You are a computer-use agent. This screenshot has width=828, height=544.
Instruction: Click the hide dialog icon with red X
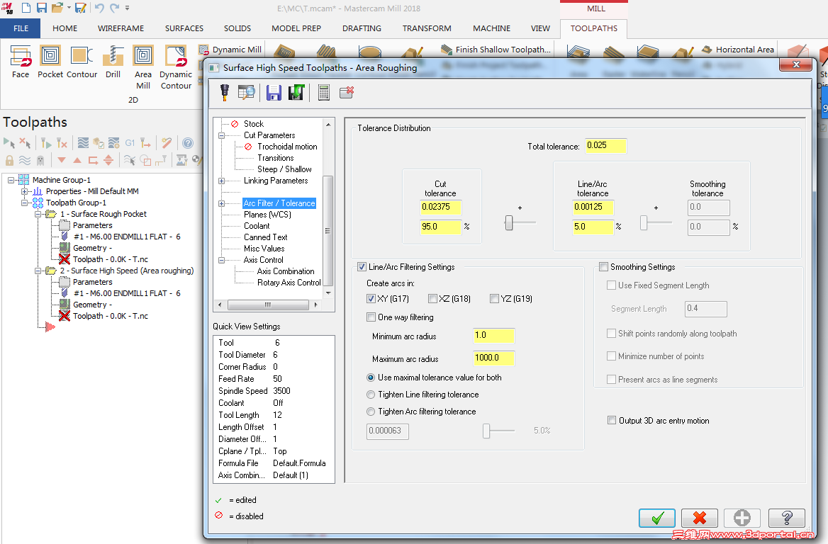(x=347, y=92)
